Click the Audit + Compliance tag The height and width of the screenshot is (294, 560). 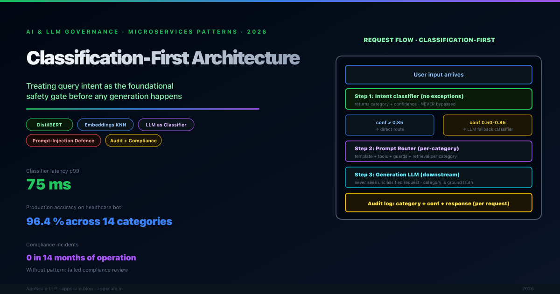point(133,140)
